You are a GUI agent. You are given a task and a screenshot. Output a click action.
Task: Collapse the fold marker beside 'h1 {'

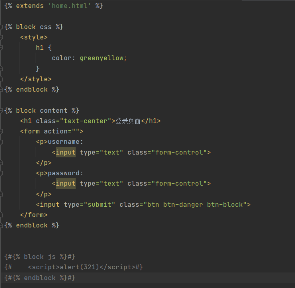pyautogui.click(x=1, y=48)
